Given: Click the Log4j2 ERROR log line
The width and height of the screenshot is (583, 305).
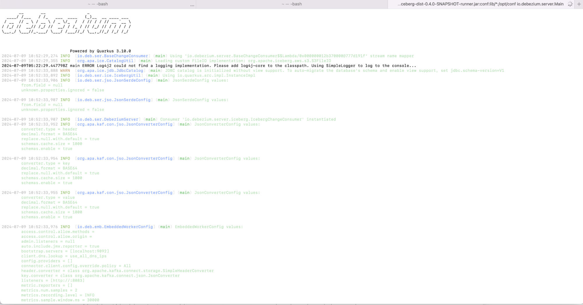Looking at the screenshot, I should 209,66.
